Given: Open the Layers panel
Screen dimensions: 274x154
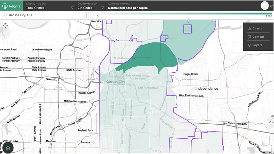Looking at the screenshot, I should pyautogui.click(x=258, y=45).
